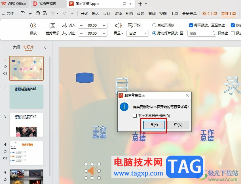Select slide 3 thumbnail with flowers image
The height and width of the screenshot is (184, 241).
(26, 125)
